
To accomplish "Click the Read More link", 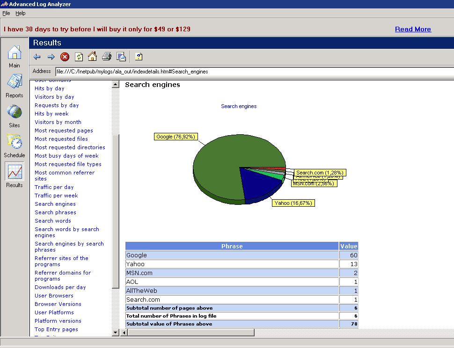I will (x=413, y=29).
